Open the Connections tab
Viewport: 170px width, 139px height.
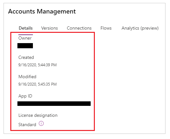click(x=79, y=28)
